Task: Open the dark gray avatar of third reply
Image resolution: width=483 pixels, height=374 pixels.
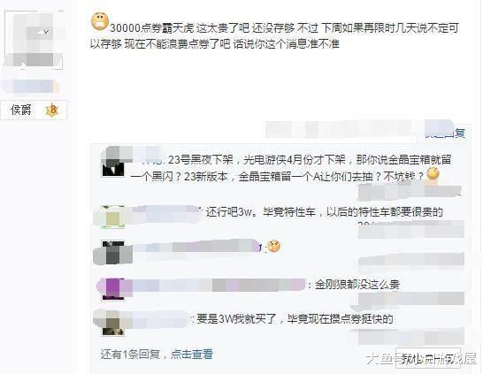Action: (x=112, y=253)
